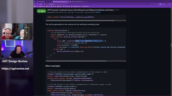Image resolution: width=172 pixels, height=96 pixels.
Task: Open a new browser tab
Action: (87, 2)
